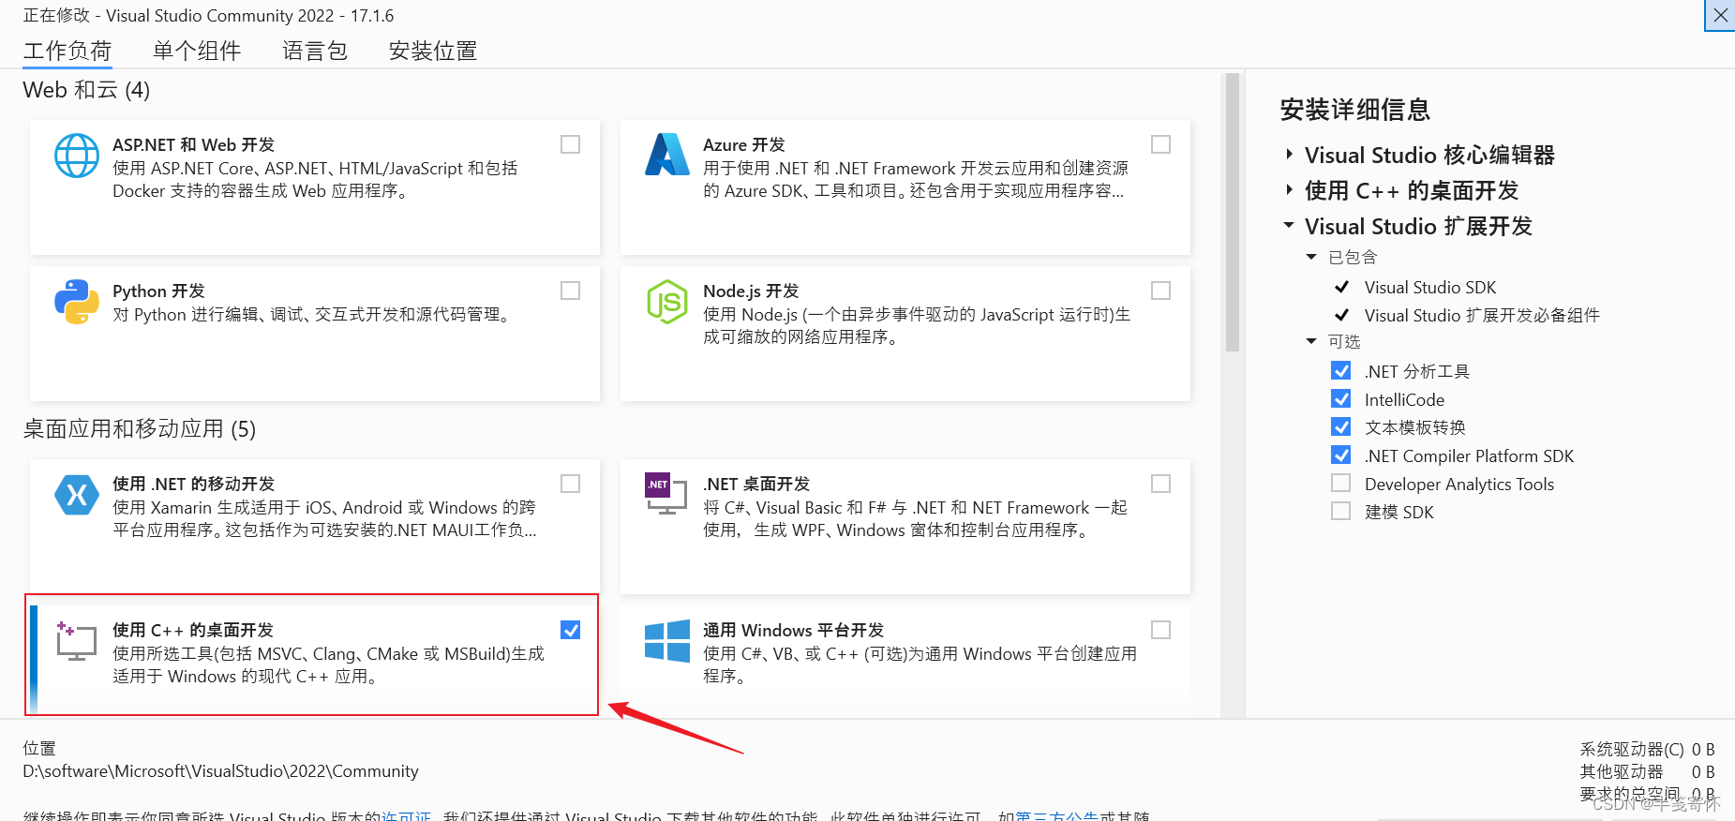The image size is (1735, 821).
Task: Uncheck the 文本模板转换 option
Action: coord(1341,427)
